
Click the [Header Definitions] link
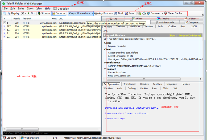(x=190, y=36)
